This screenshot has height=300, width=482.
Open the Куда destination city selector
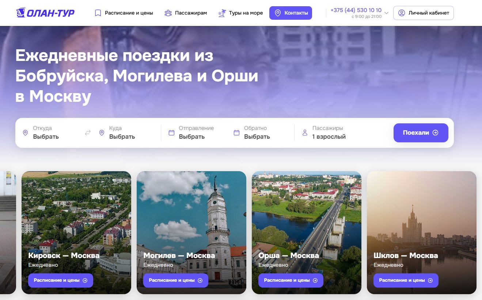(126, 133)
